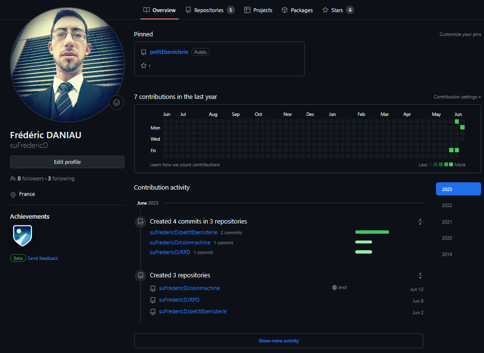Open suFredericD/coinmachine commits link
The height and width of the screenshot is (353, 484).
coord(180,242)
